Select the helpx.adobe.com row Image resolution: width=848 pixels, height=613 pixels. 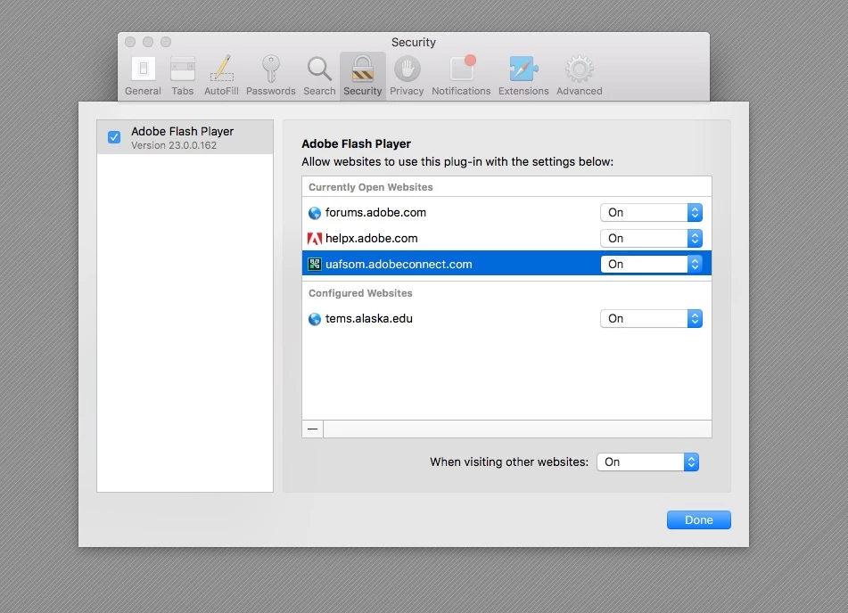pos(506,239)
